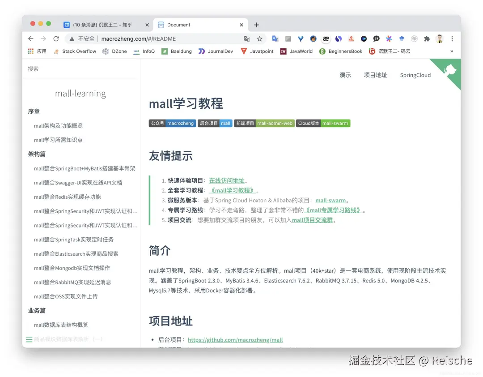Bookmark this page via the star icon
The width and height of the screenshot is (483, 377).
(261, 39)
